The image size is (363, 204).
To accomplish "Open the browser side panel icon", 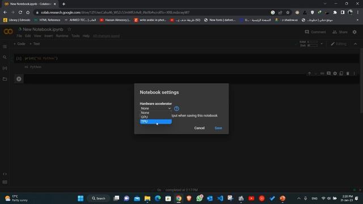I will [343, 12].
